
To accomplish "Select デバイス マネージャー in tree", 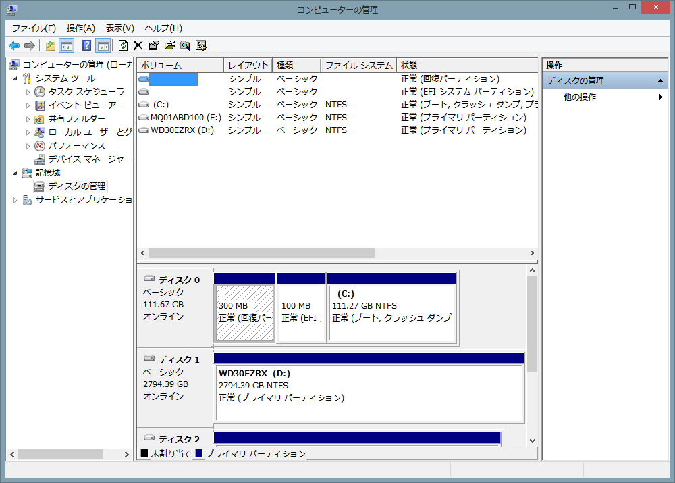I will tap(90, 159).
